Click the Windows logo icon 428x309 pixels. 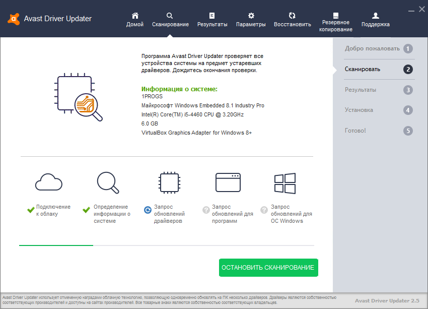[285, 183]
